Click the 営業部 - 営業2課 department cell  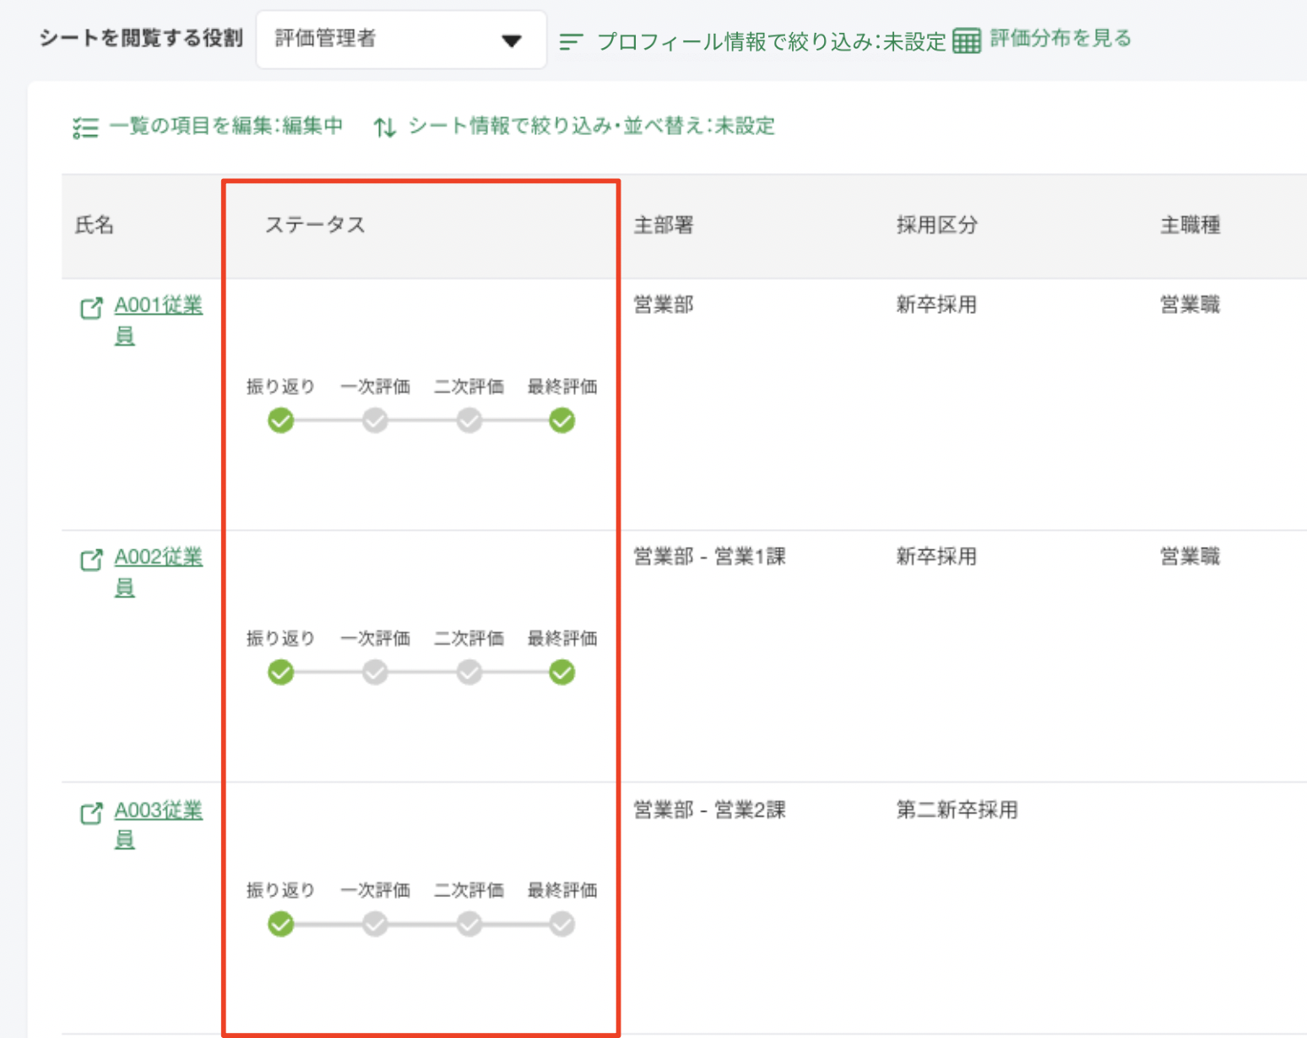(x=709, y=810)
